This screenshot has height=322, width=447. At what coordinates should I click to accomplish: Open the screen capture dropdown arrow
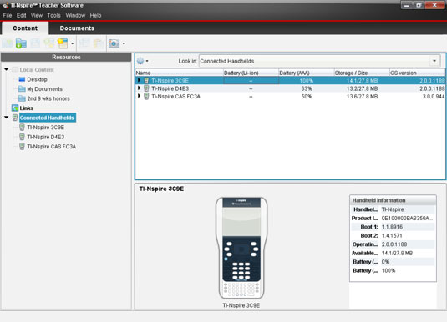point(124,43)
